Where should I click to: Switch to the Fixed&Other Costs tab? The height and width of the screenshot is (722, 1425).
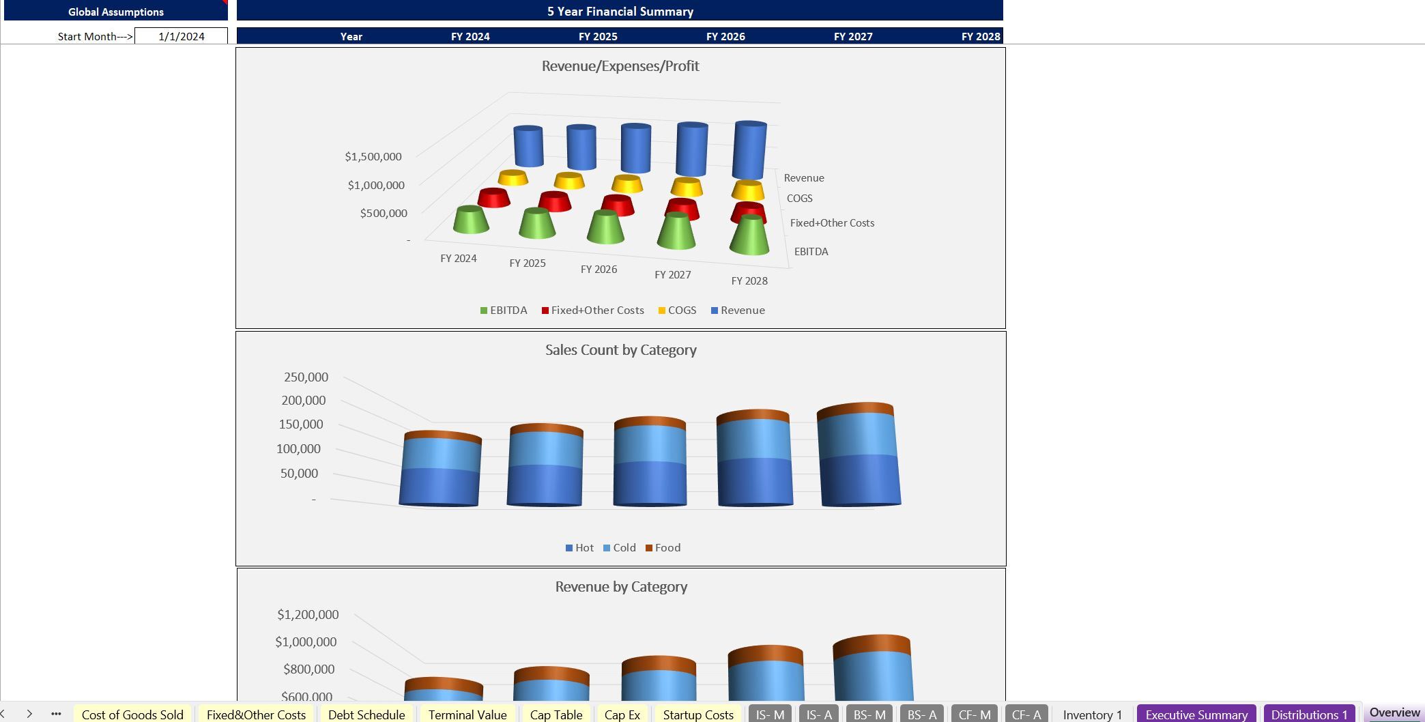256,714
